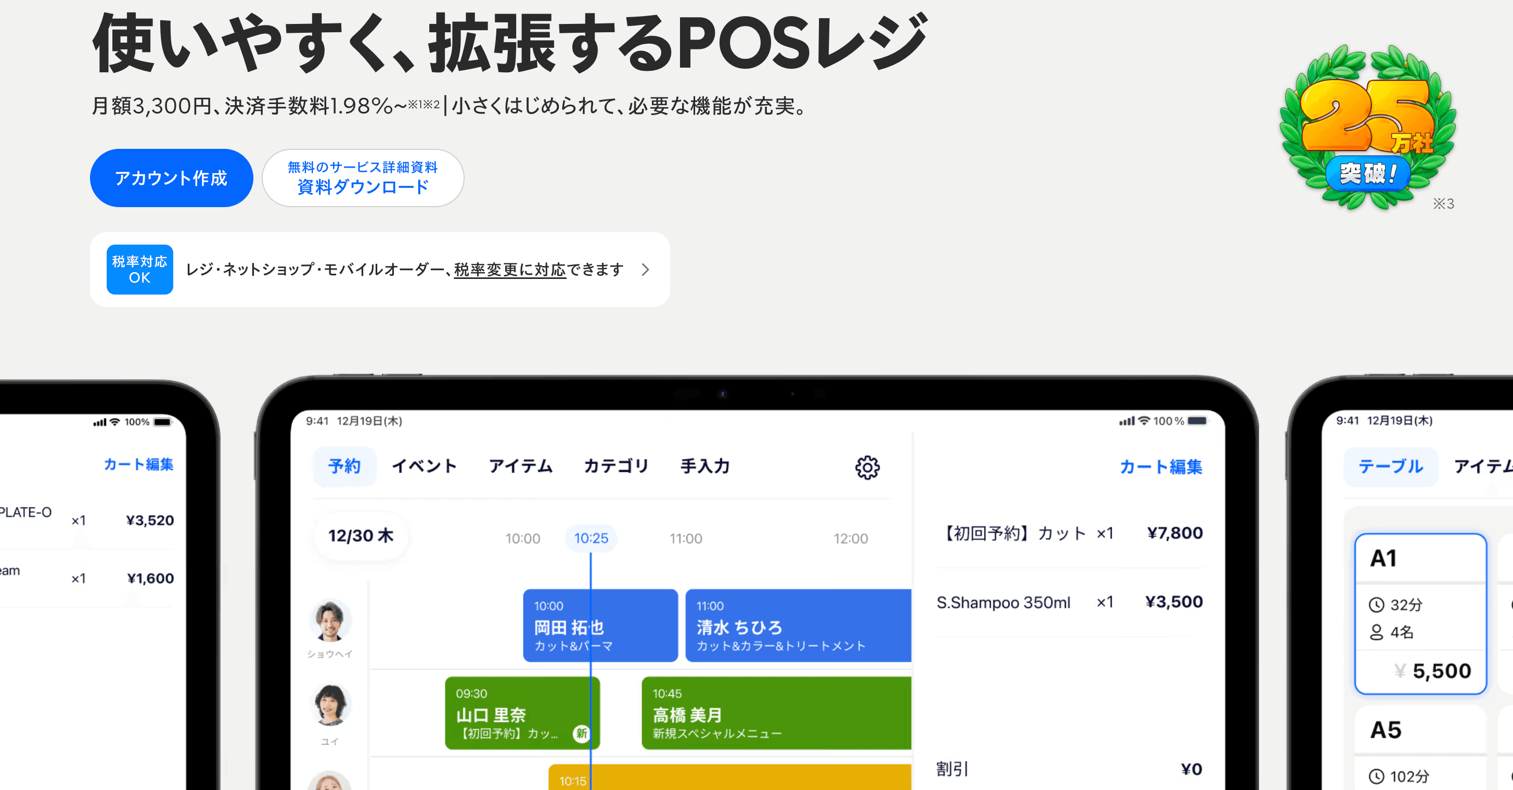Click ショウヘイ staff avatar
The width and height of the screenshot is (1513, 790).
point(330,620)
